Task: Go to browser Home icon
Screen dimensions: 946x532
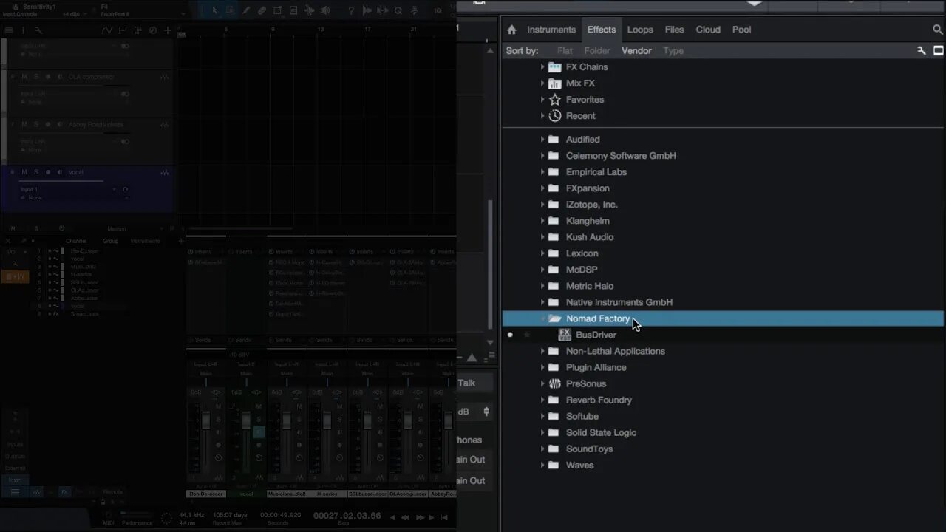Action: [x=511, y=30]
